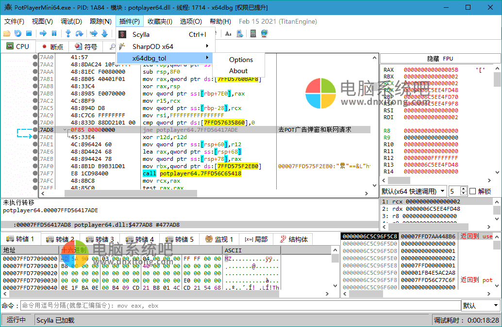Click the document with arrow toolbar icon
Image resolution: width=502 pixels, height=327 pixels.
click(x=240, y=33)
